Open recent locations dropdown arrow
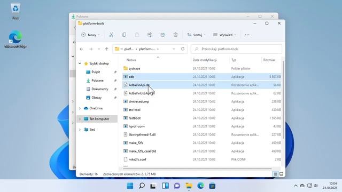Screen dimensions: 342x192 (x=99, y=49)
